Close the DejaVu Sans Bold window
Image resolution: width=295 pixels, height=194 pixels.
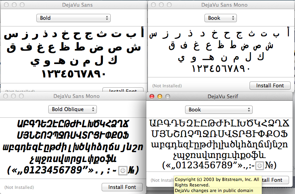(x=6, y=5)
